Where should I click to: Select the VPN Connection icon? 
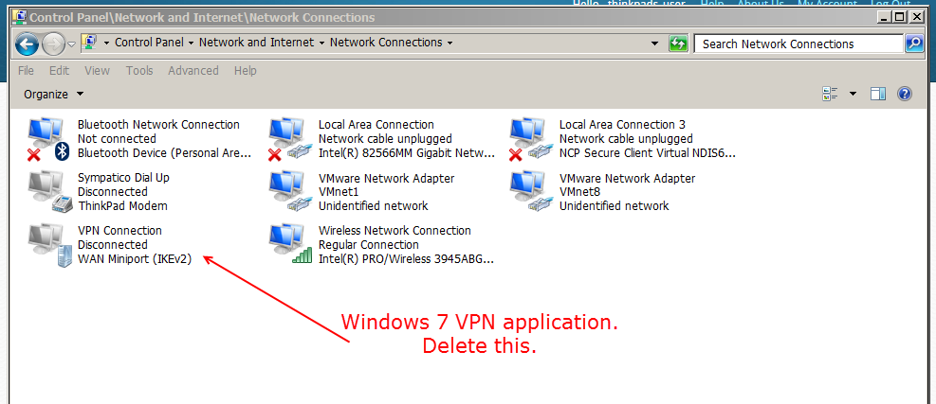coord(49,245)
